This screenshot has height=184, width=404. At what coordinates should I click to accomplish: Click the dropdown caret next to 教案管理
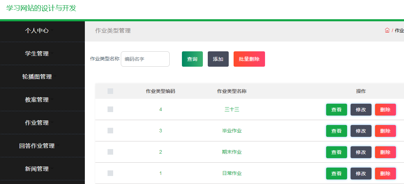52,99
